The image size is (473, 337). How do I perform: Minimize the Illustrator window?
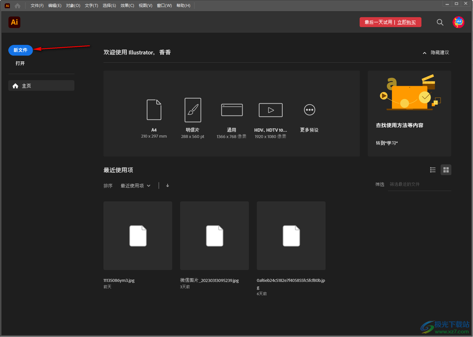click(447, 4)
